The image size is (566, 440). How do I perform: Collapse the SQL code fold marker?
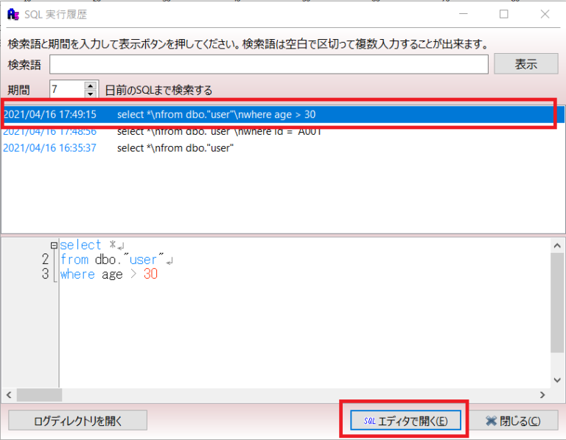54,245
